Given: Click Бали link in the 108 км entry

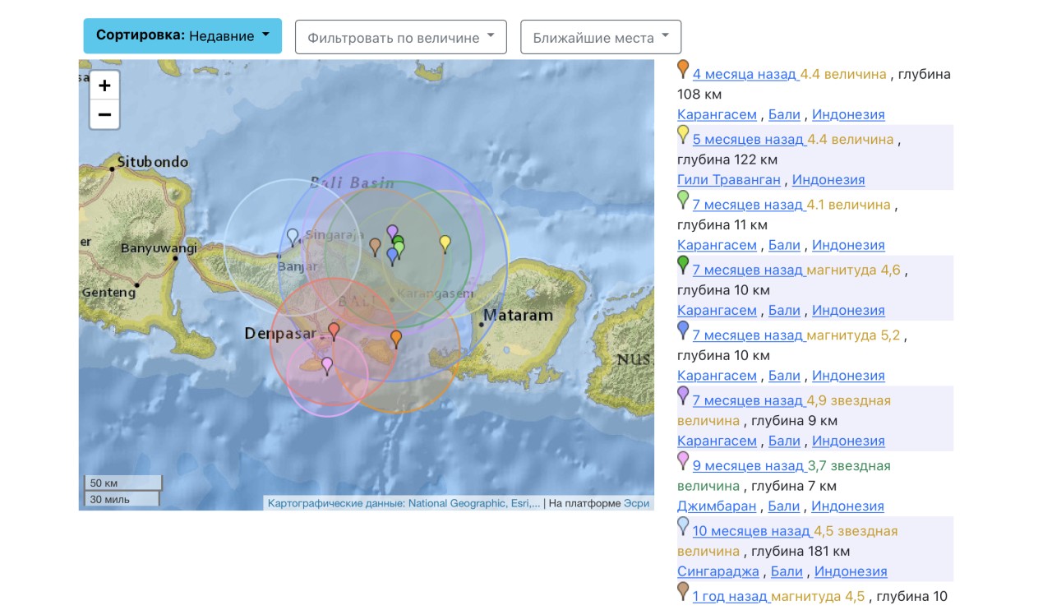Looking at the screenshot, I should tap(784, 114).
